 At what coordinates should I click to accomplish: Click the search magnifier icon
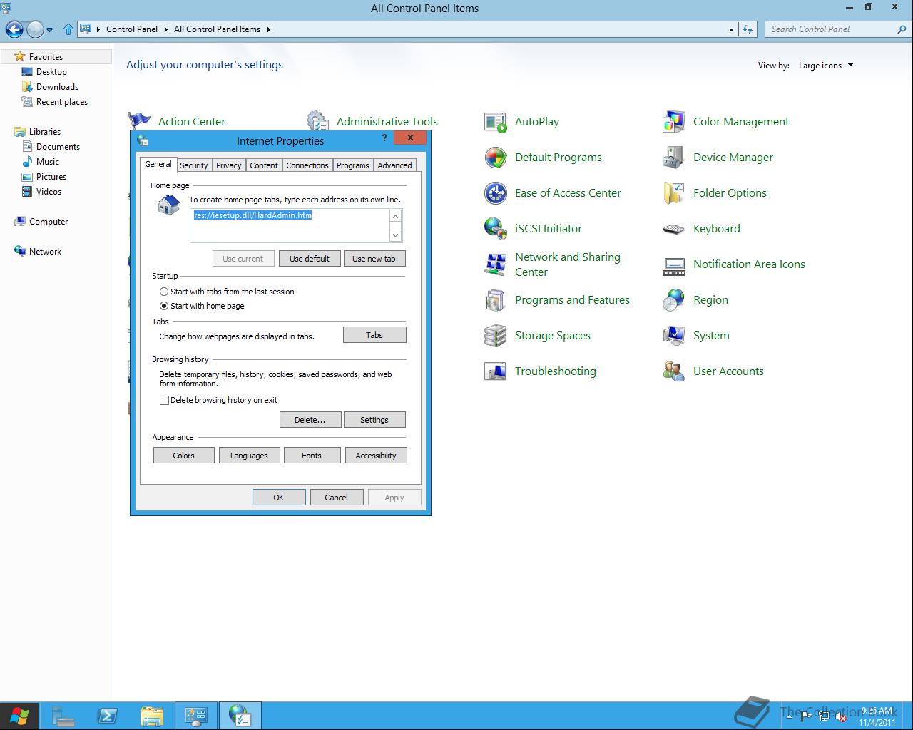[x=901, y=29]
